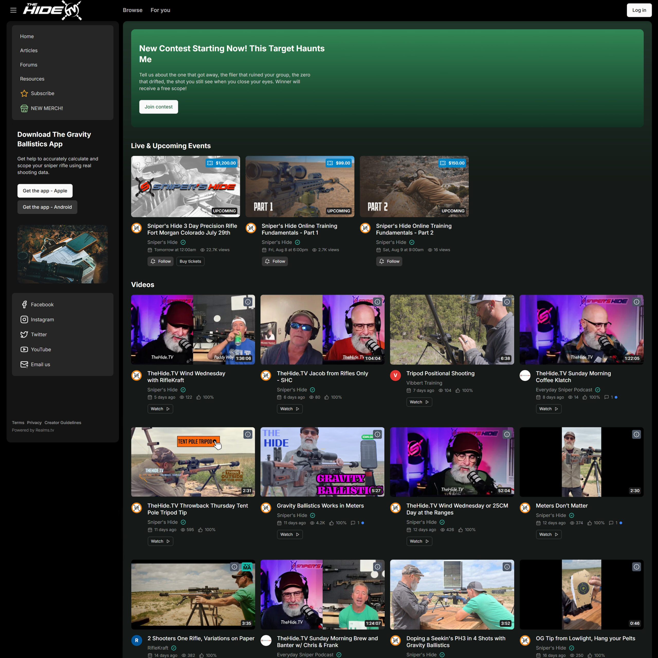The image size is (658, 658).
Task: Open the Privacy link in footer
Action: [x=34, y=423]
